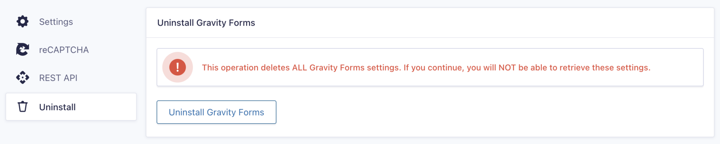
Task: Go to the REST API tab
Action: pos(58,78)
